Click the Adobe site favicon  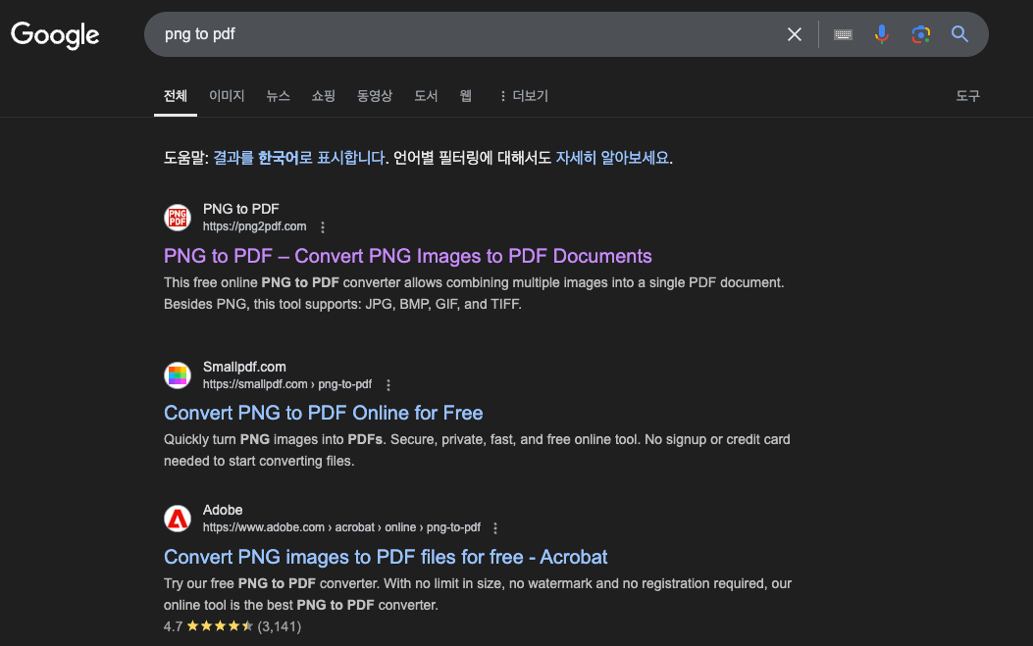click(178, 519)
